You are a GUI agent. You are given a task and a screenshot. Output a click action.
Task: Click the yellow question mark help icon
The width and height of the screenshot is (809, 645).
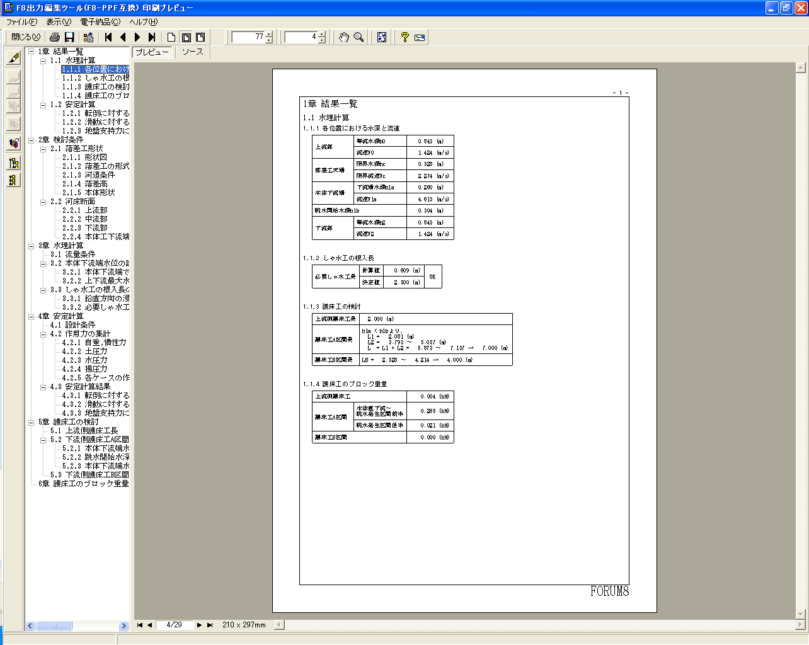tap(404, 37)
